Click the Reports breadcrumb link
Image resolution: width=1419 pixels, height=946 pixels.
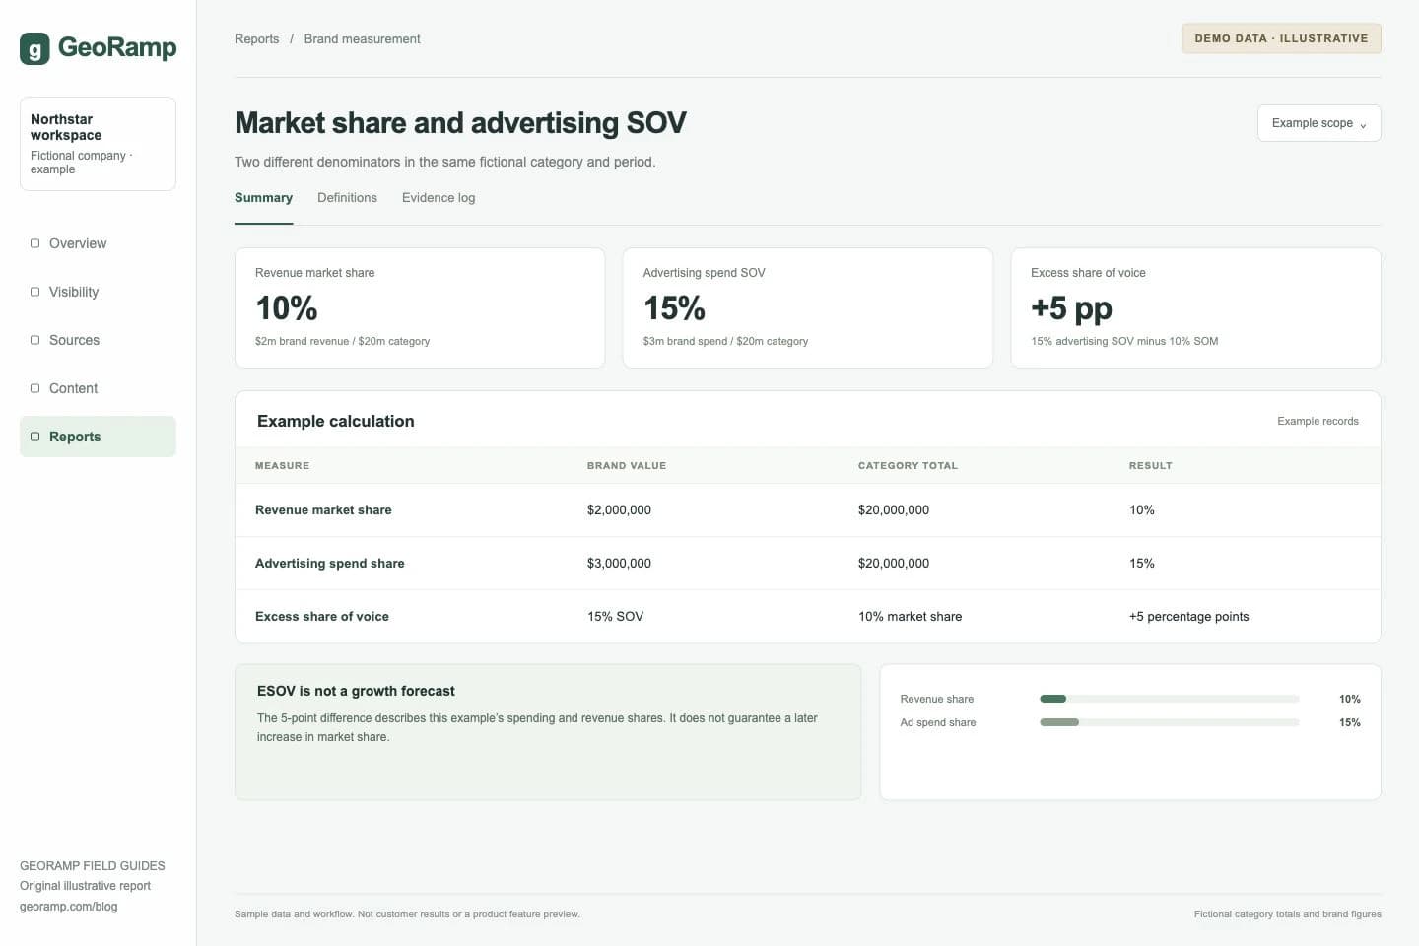click(x=256, y=39)
